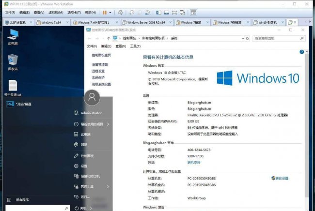Click the Unity mode toolbar icon
The height and width of the screenshot is (211, 315).
(x=182, y=13)
